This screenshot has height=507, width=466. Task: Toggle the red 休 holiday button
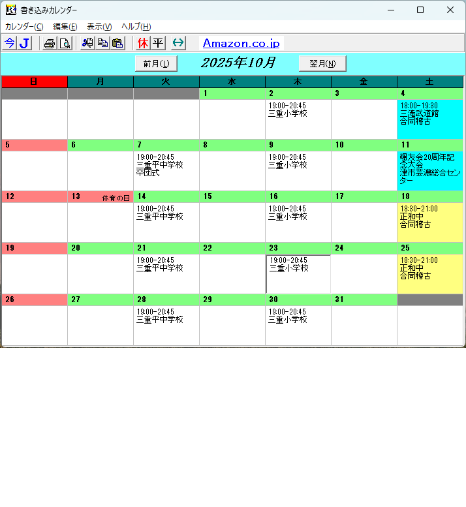point(143,43)
